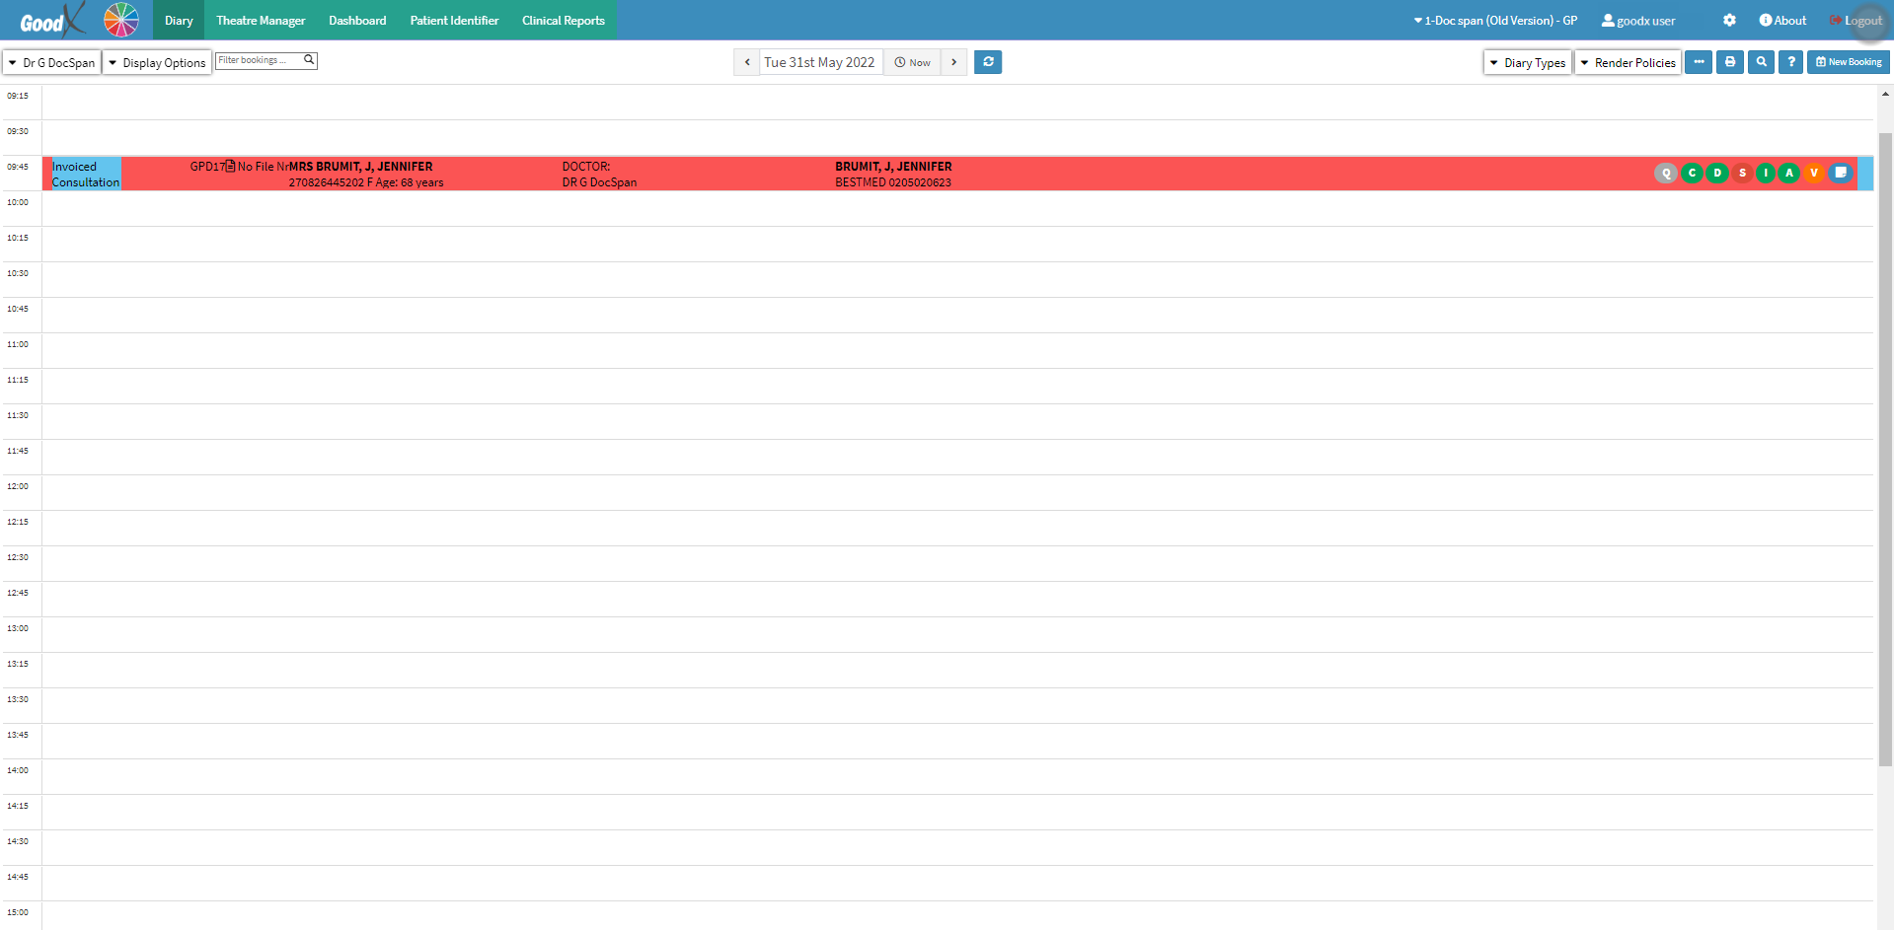Screen dimensions: 1894x930
Task: Click the vertical scrollbar thumb
Action: coord(1885,449)
